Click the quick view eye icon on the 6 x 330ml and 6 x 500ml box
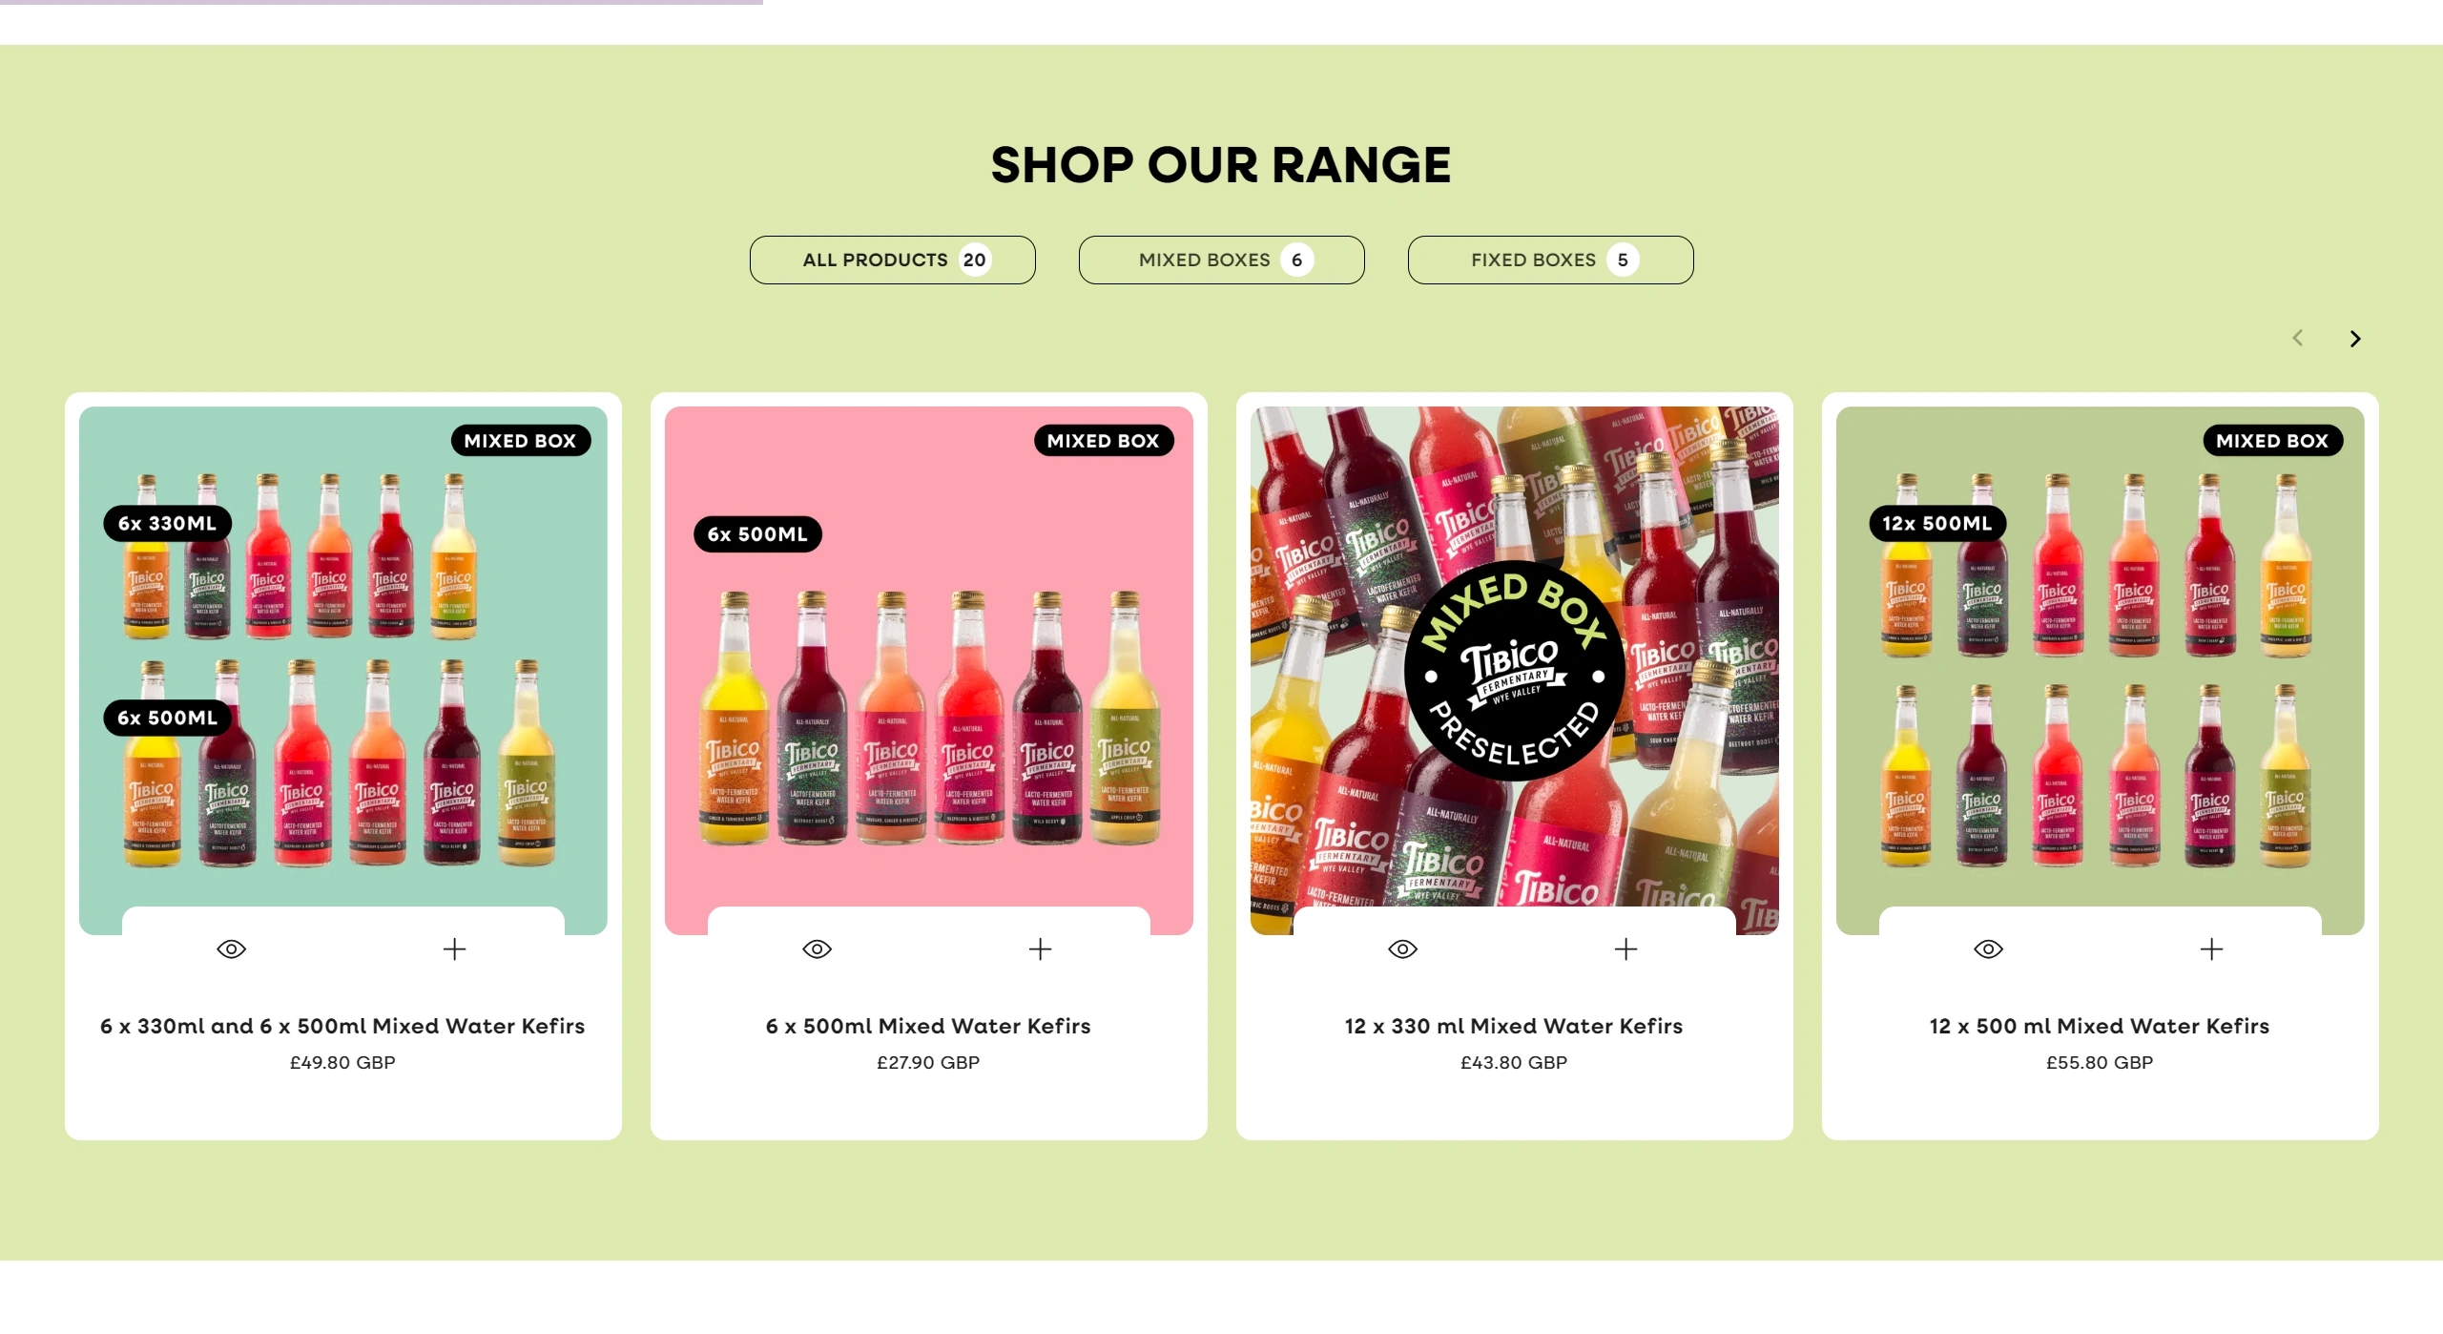This screenshot has height=1334, width=2443. (232, 948)
